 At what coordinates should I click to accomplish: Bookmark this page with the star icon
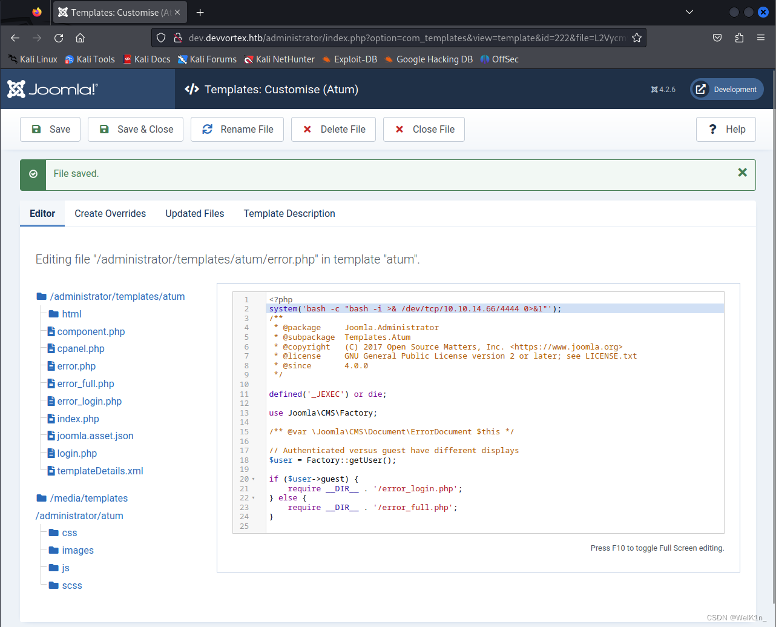637,38
